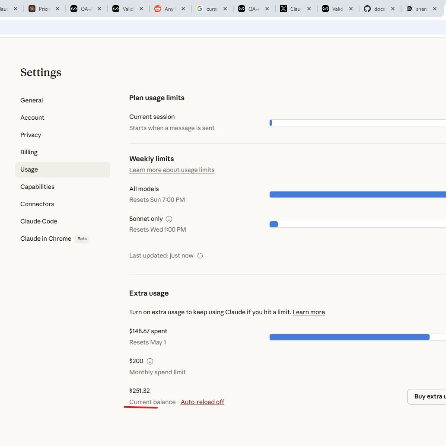
Task: Click 'Starts when a message is sent' text
Action: (x=172, y=128)
